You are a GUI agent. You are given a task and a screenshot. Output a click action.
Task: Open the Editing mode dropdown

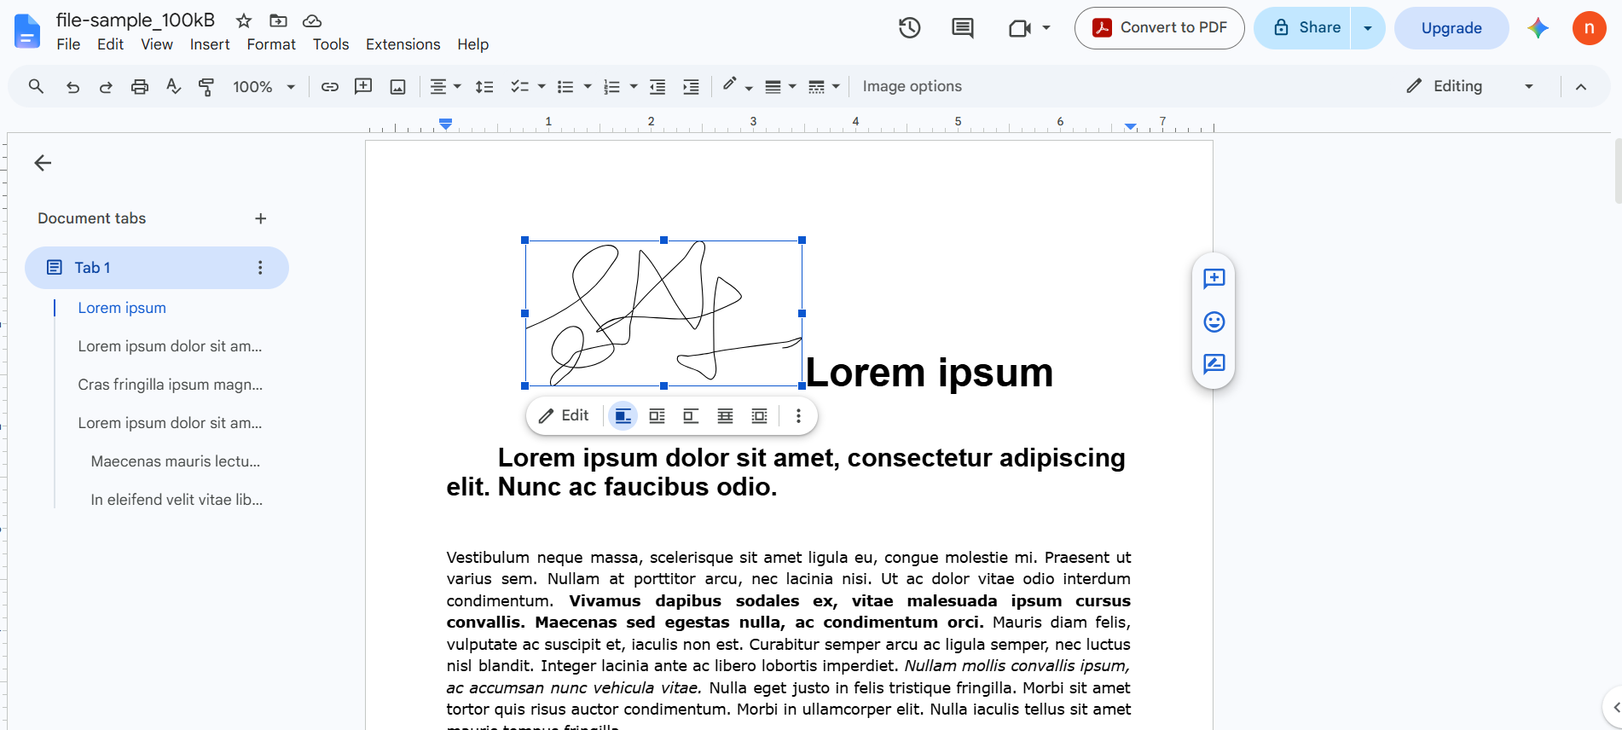[x=1469, y=86]
